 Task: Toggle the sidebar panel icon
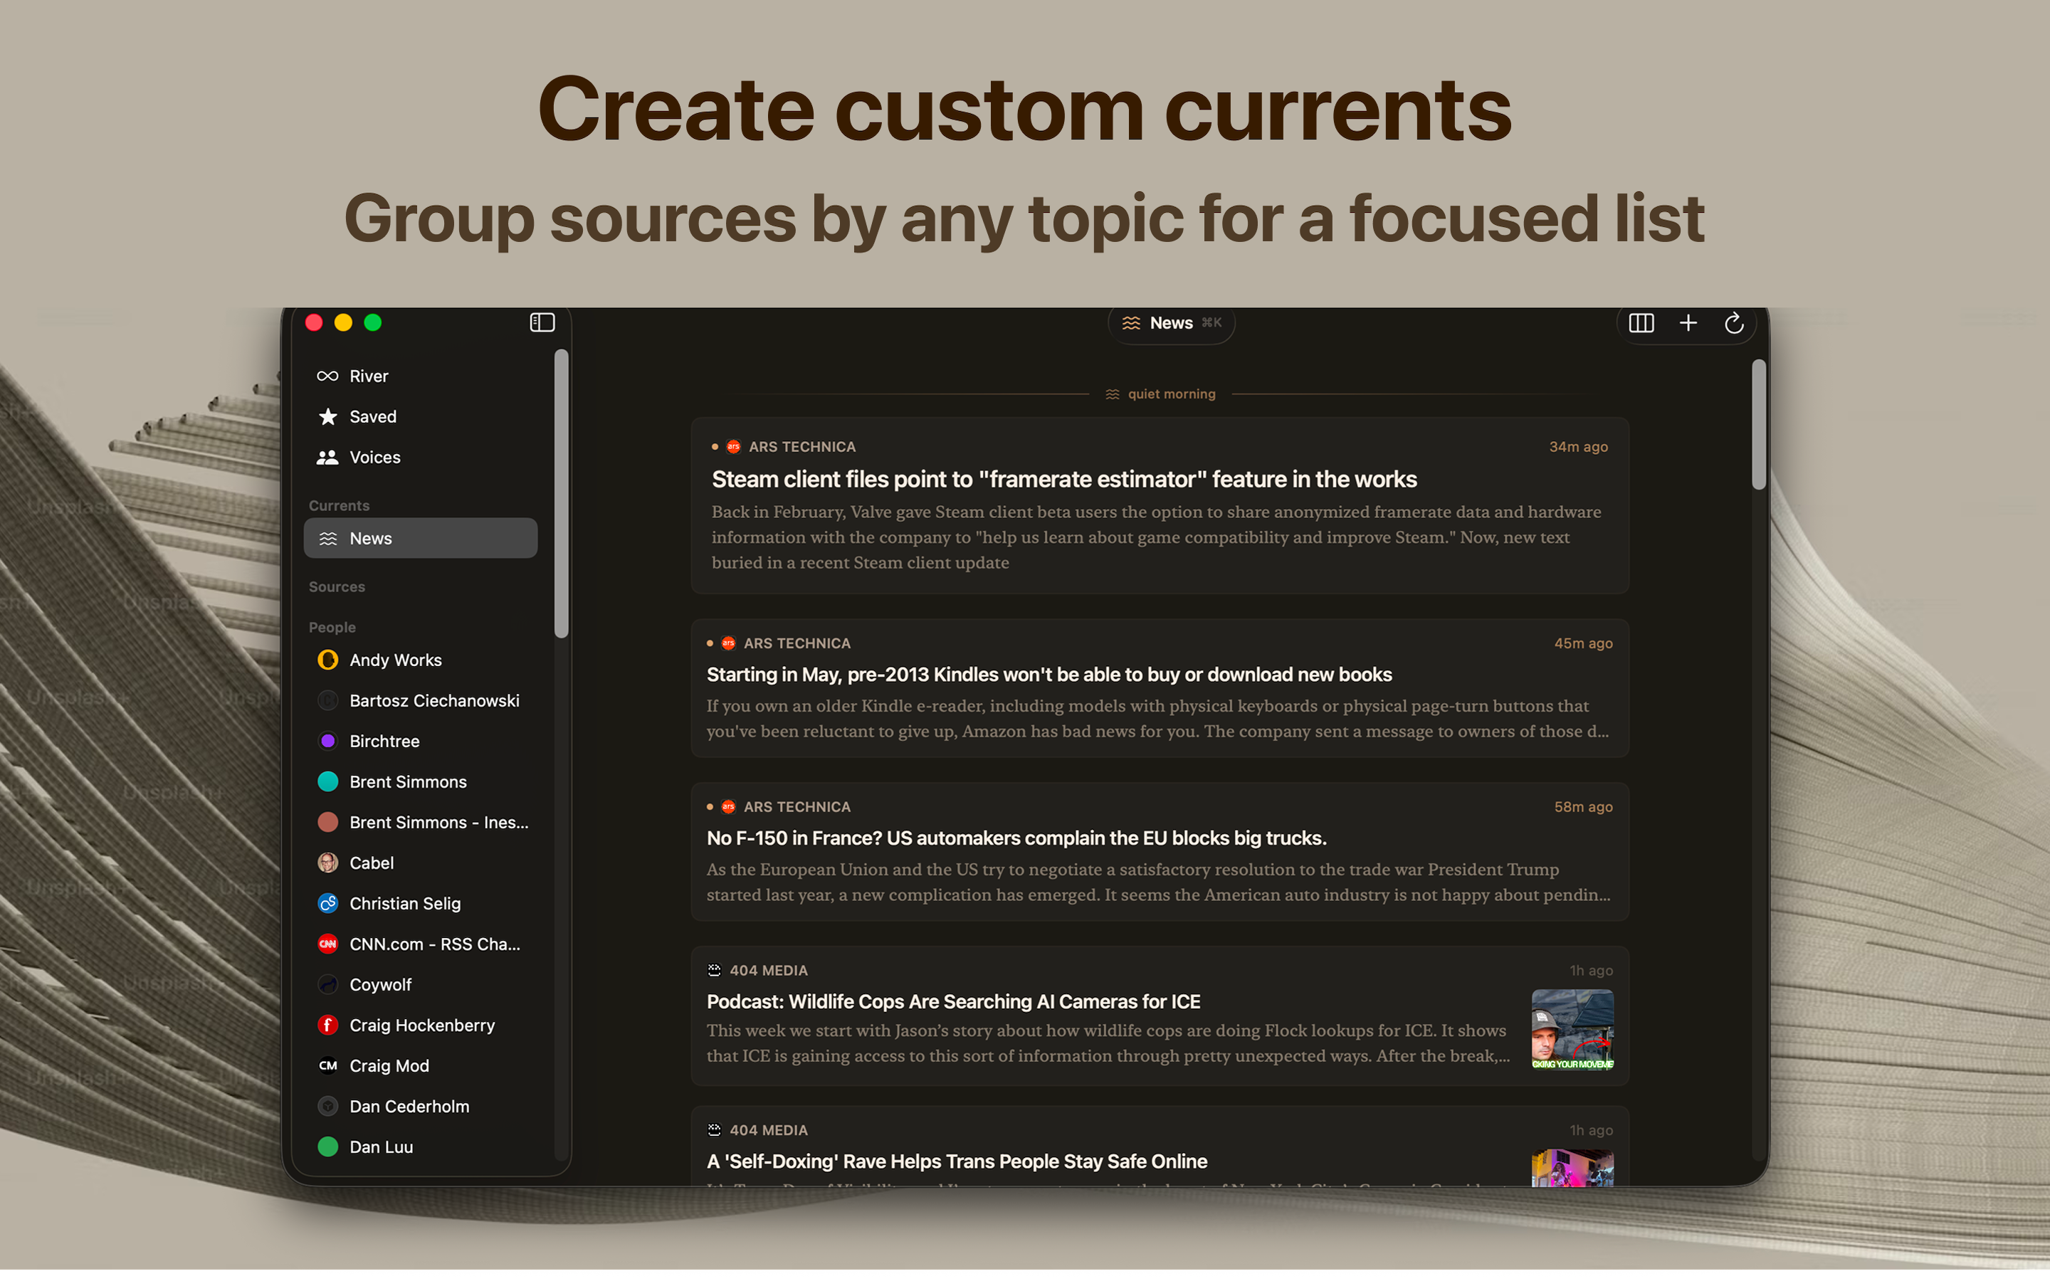click(x=542, y=323)
